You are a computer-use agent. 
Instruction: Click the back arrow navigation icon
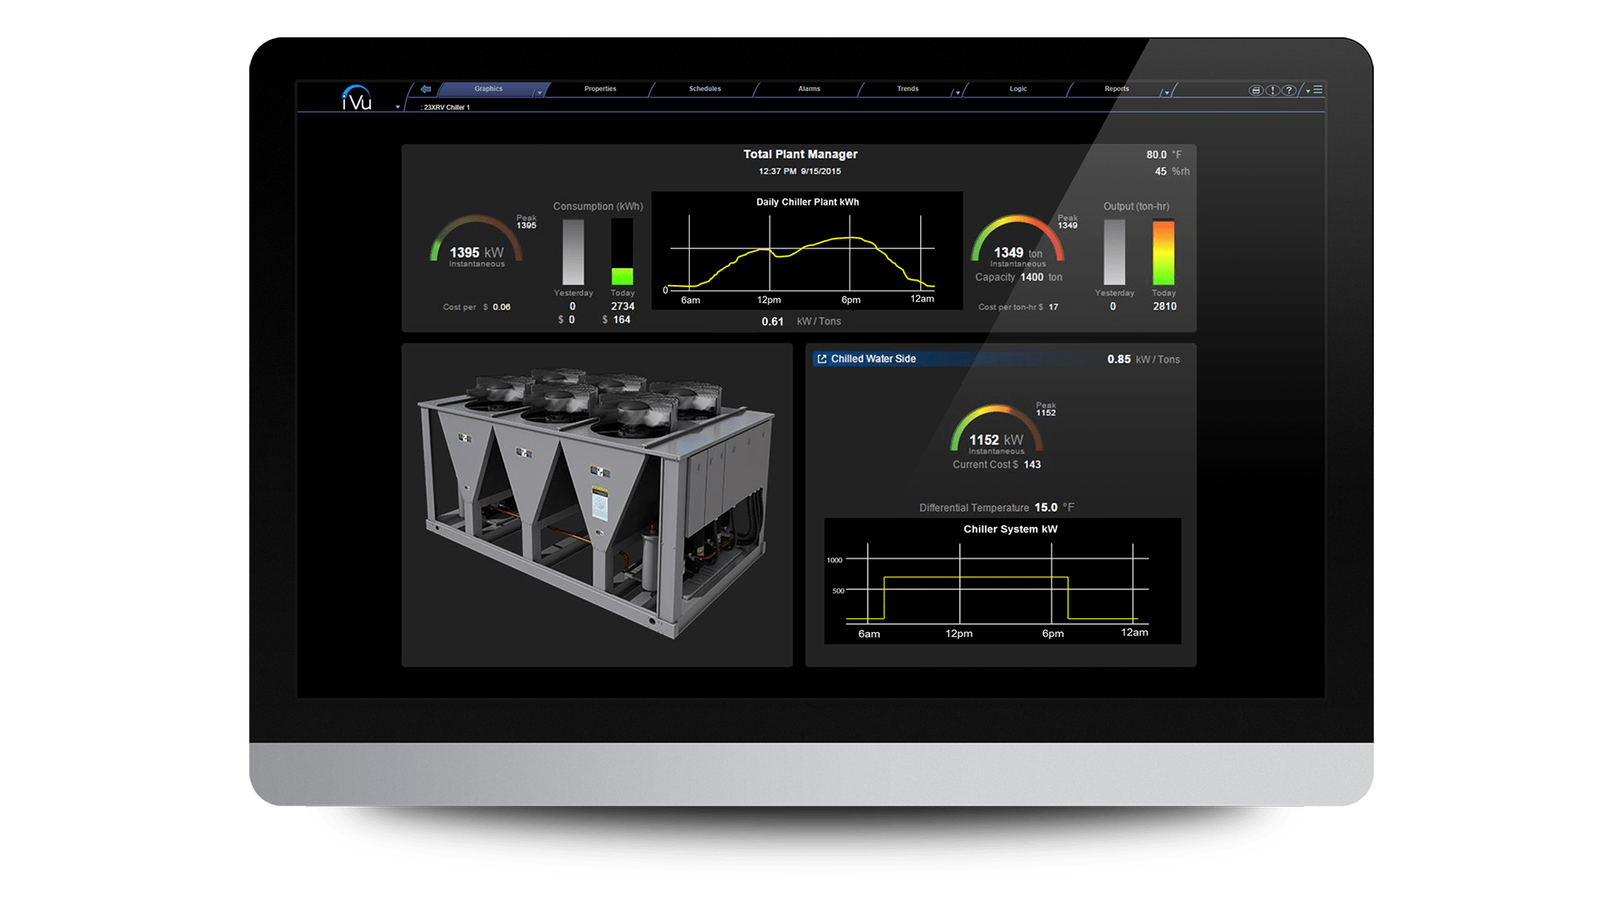point(425,89)
